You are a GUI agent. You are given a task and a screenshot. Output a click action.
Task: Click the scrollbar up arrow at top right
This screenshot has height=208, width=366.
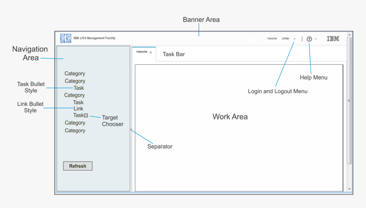349,34
